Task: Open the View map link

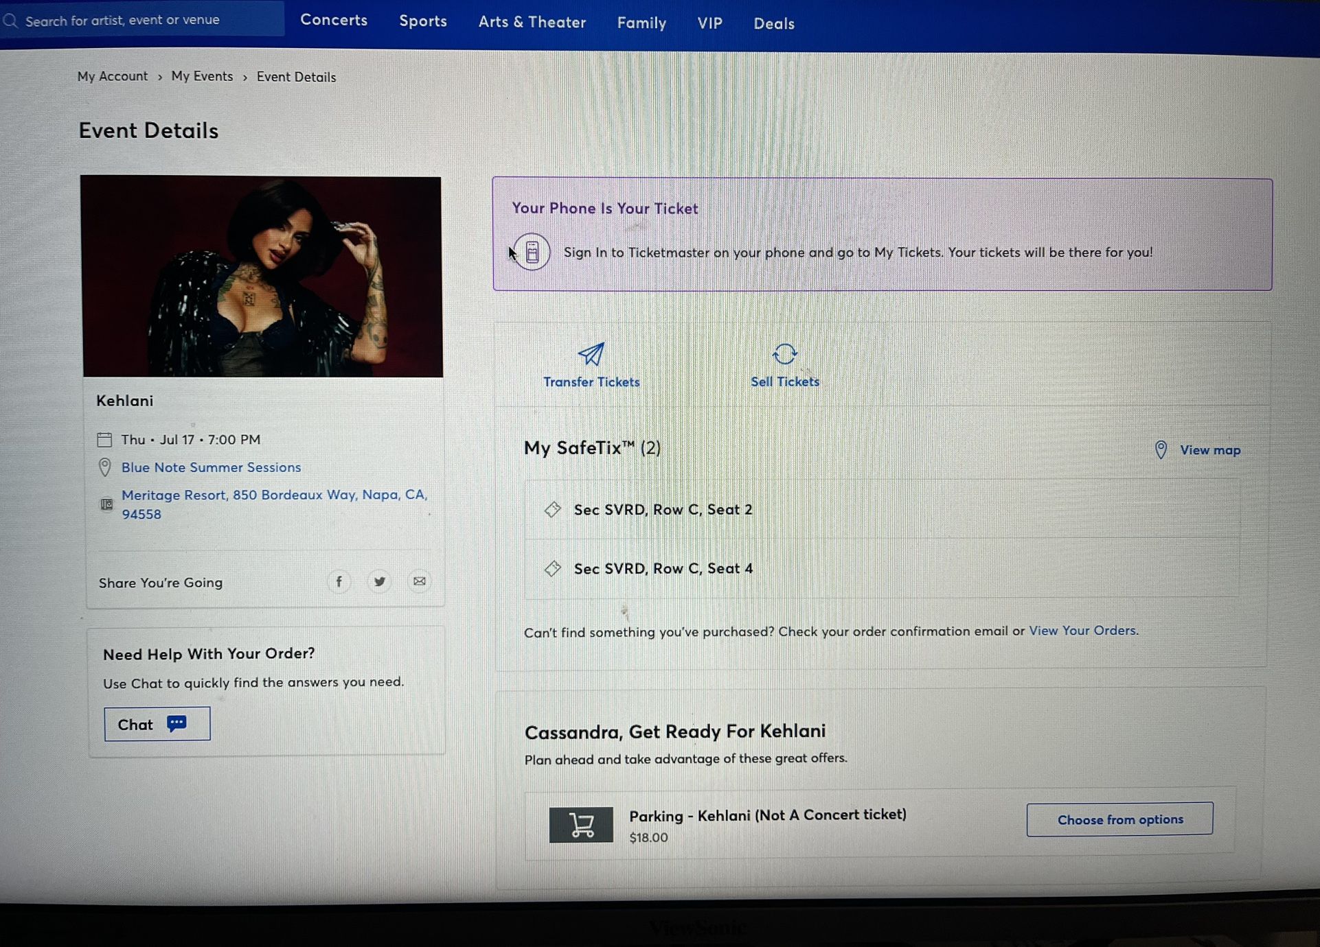Action: [1210, 450]
